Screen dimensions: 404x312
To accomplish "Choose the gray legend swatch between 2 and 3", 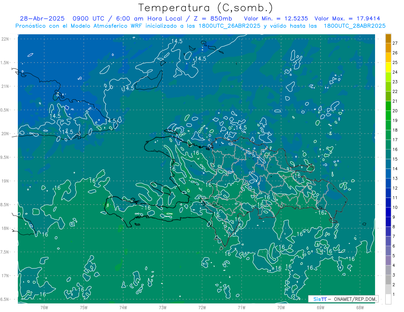I will (388, 280).
